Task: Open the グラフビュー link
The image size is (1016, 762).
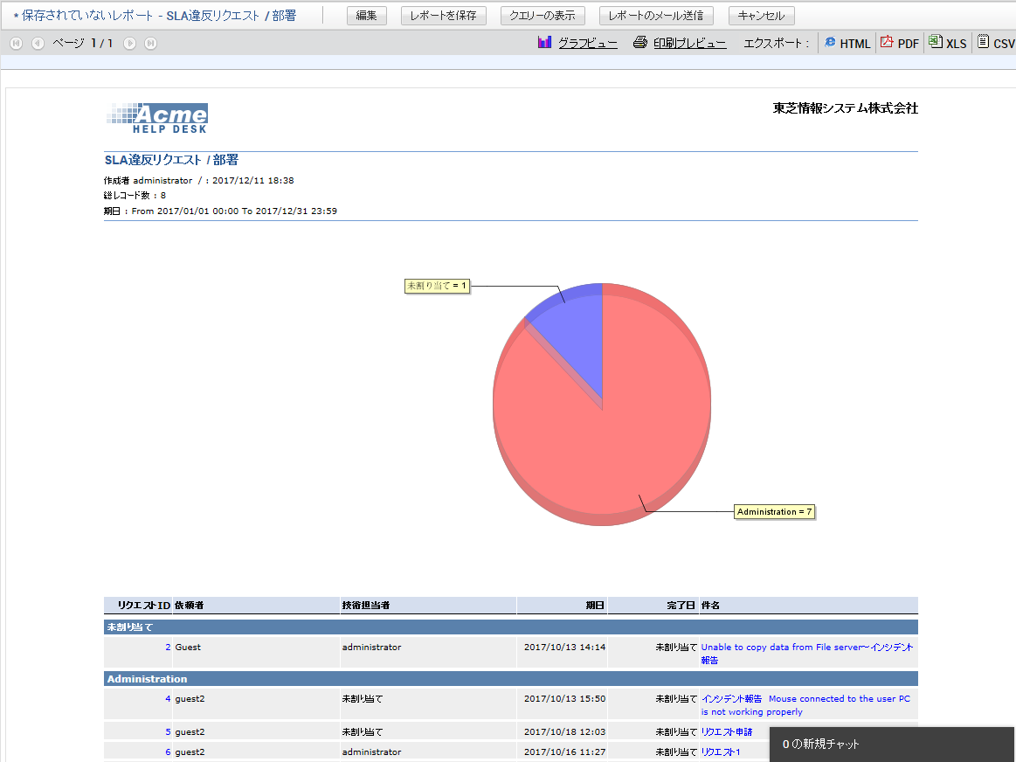Action: click(588, 44)
